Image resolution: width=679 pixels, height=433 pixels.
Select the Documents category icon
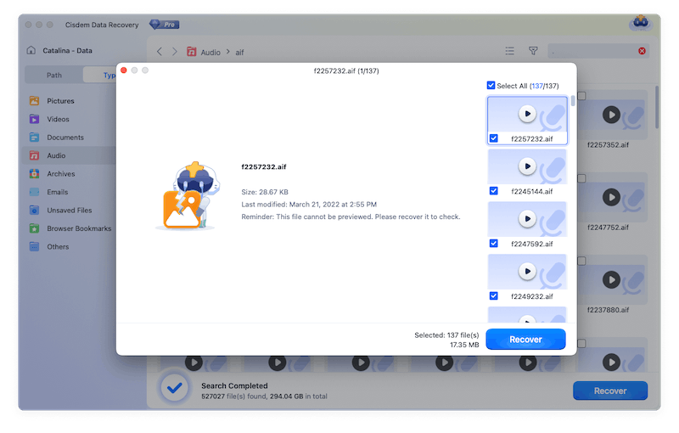pos(34,138)
